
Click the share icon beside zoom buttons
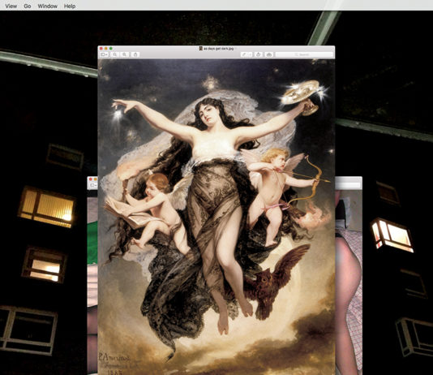[x=135, y=54]
